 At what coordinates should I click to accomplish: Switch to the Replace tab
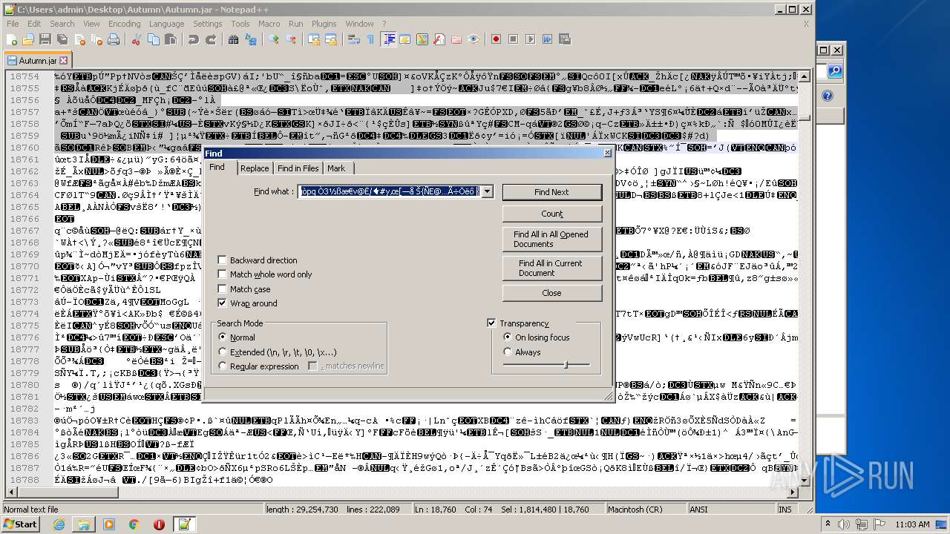click(255, 168)
